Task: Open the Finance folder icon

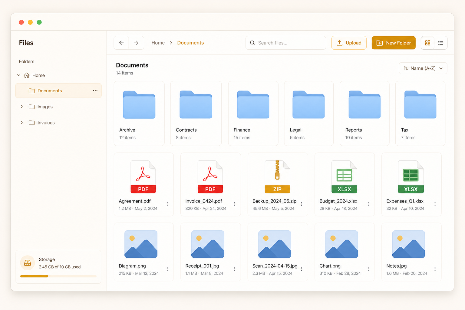Action: pyautogui.click(x=253, y=104)
